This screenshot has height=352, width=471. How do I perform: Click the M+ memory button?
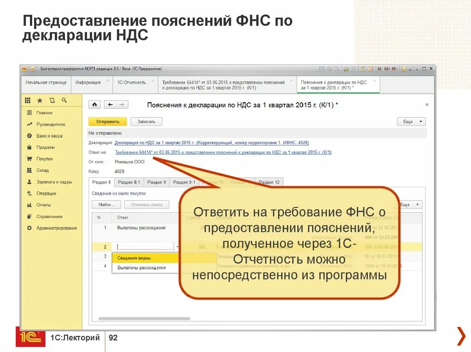pyautogui.click(x=387, y=69)
